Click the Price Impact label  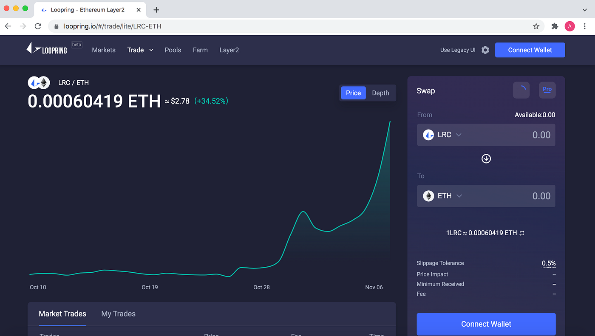433,274
